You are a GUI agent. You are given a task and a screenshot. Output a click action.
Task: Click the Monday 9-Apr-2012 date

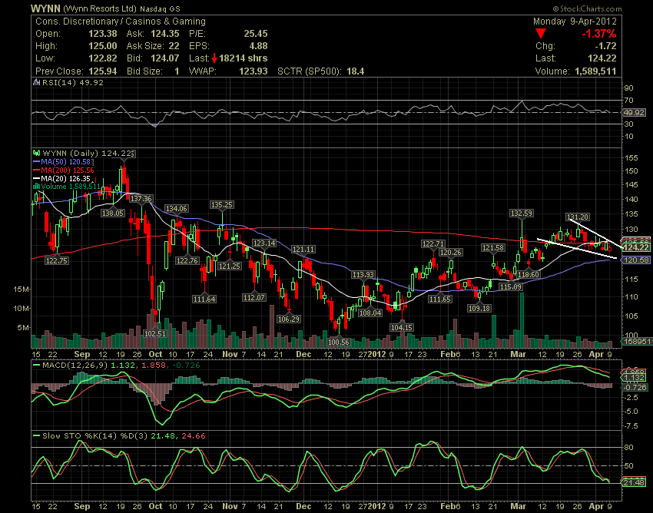(575, 22)
